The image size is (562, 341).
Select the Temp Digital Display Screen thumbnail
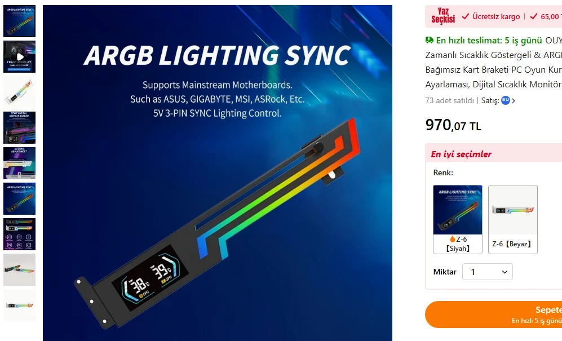click(19, 127)
